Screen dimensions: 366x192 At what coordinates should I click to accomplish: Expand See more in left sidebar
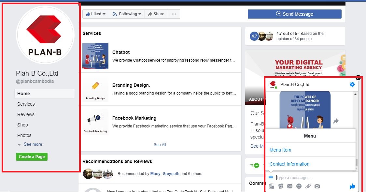click(33, 144)
